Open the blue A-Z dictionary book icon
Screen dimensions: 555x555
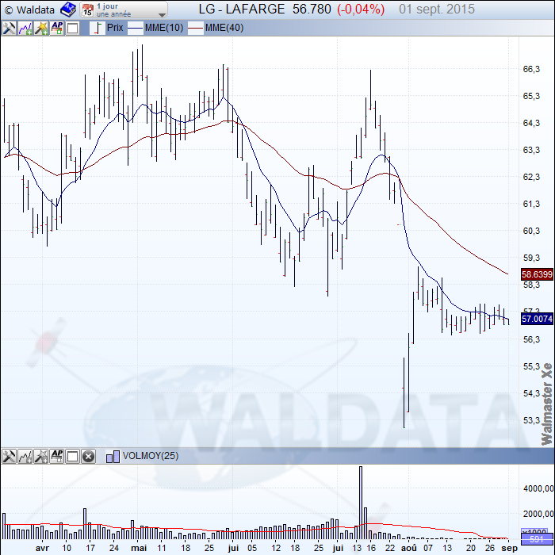(x=68, y=10)
